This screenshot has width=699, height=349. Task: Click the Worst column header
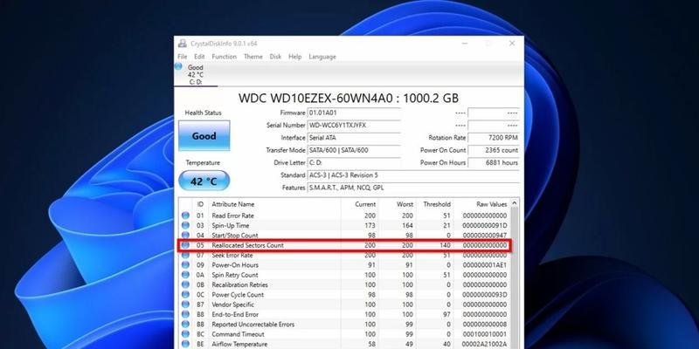(398, 204)
